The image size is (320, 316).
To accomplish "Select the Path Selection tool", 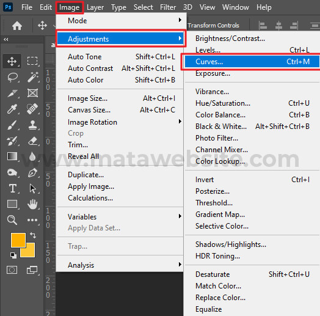I will (x=32, y=188).
